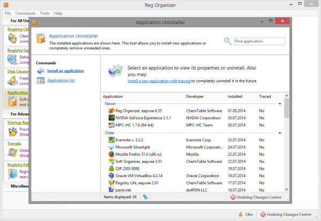
Task: Click the Install an application link
Action: point(65,71)
